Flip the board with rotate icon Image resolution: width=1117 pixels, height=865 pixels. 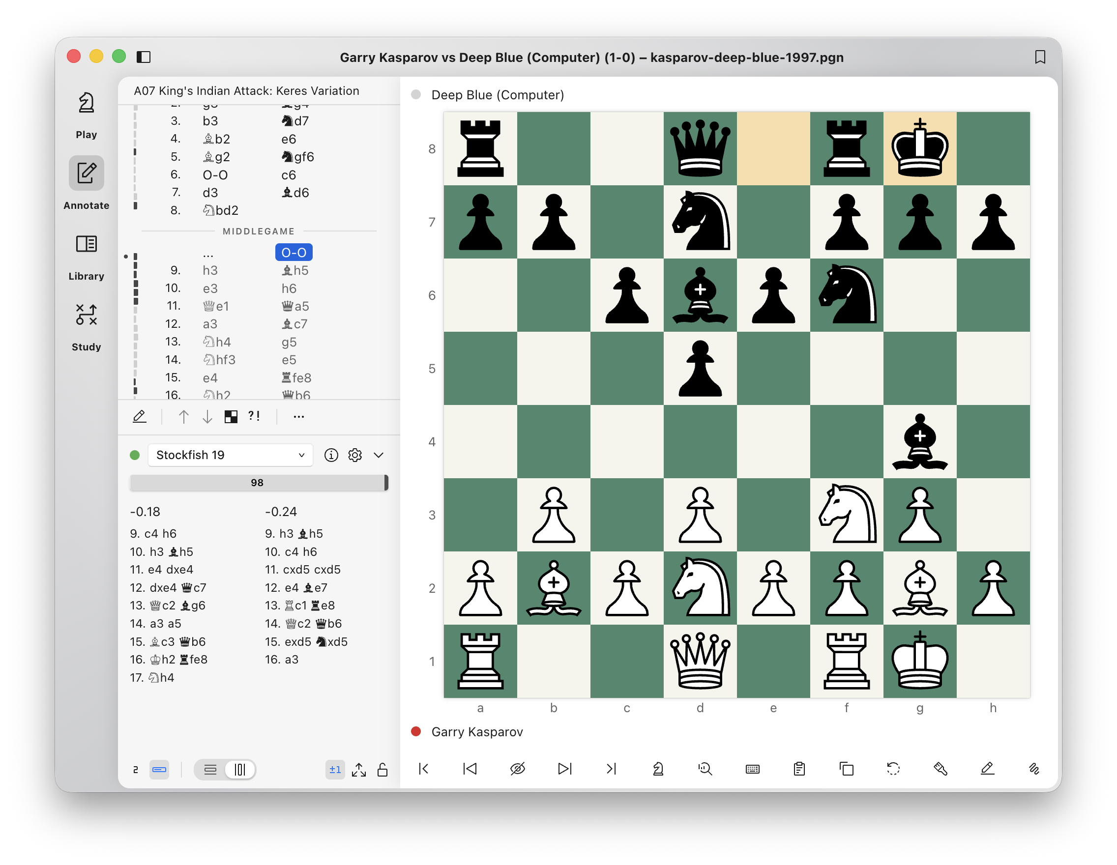pos(893,768)
